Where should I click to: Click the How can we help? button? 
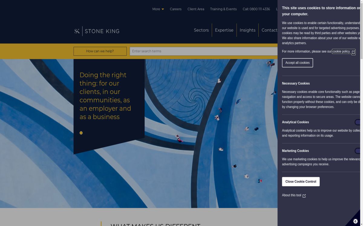coord(100,51)
